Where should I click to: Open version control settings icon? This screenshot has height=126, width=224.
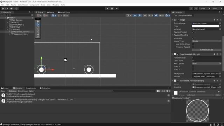click(x=16, y=8)
